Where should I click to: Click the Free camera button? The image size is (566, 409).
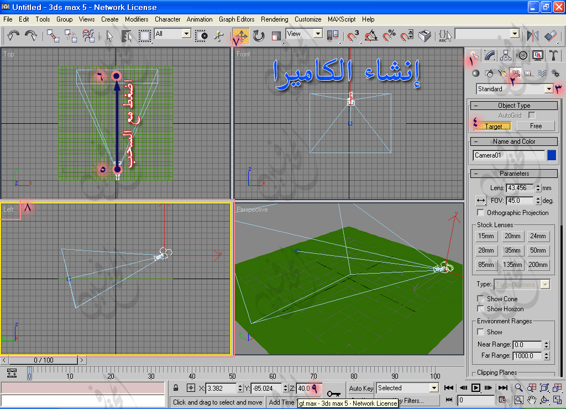point(536,126)
